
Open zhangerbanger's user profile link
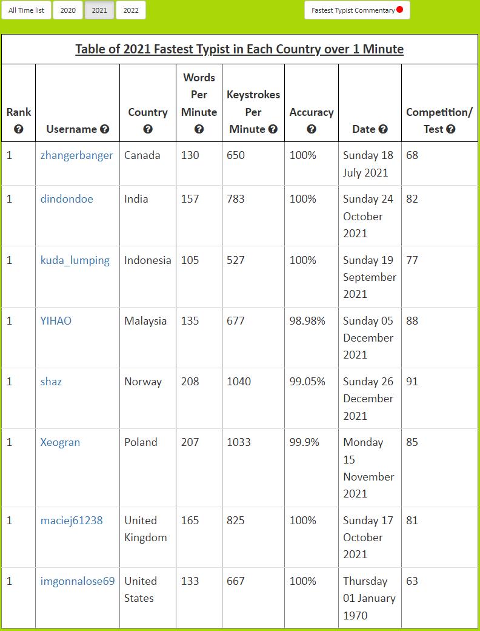(76, 155)
